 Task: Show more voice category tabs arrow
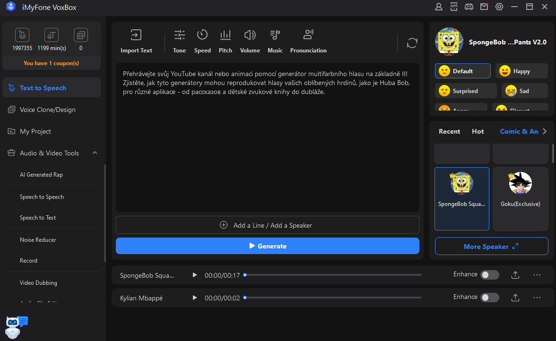545,131
